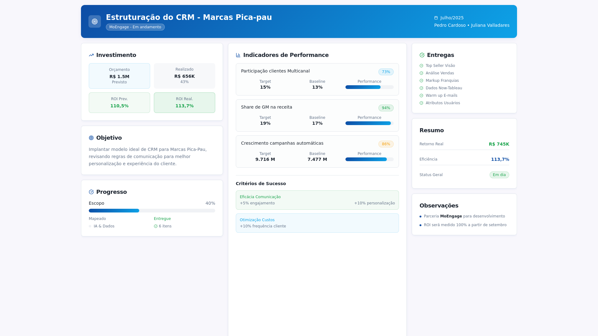Click the Baseline value 7.477 M
Image resolution: width=598 pixels, height=336 pixels.
tap(317, 159)
